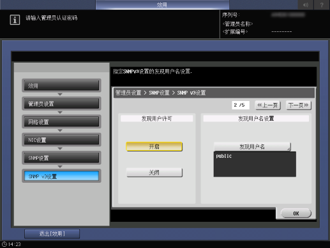Click the speaker sound icon at top
This screenshot has height=248, width=330.
[x=306, y=4]
